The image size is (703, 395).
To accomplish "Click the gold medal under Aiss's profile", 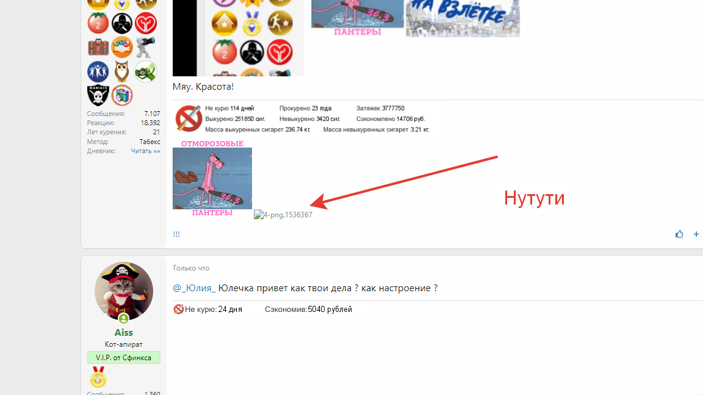I will [x=98, y=377].
